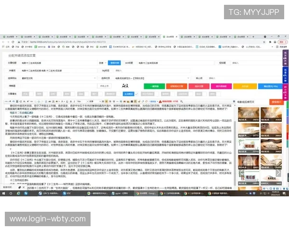
Task: Click the red warning triangle icon in editor toolbar
Action: point(160,102)
